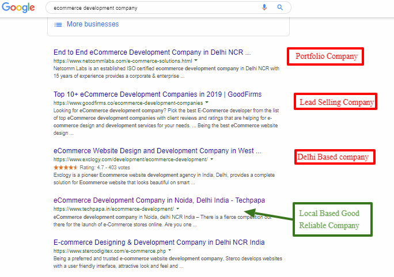
Task: Activate voice search microphone icon
Action: point(264,7)
